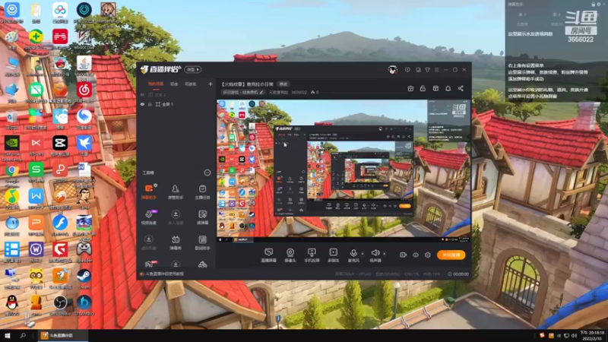Click the bell notification icon above preview
The image size is (608, 342).
[x=448, y=88]
